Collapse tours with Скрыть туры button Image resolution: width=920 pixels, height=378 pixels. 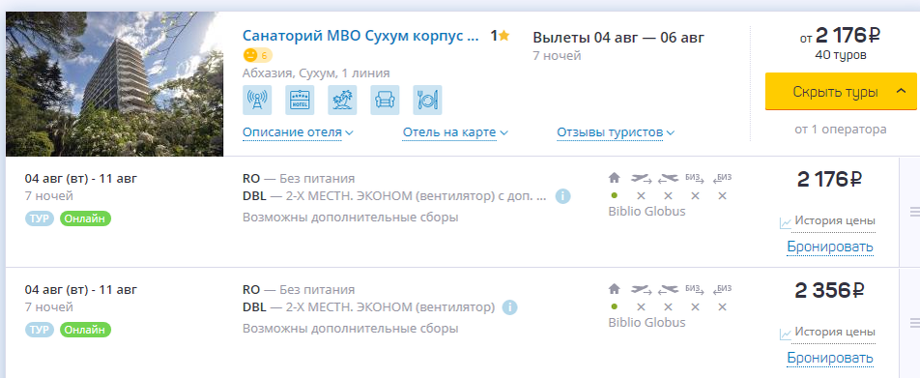coord(841,92)
